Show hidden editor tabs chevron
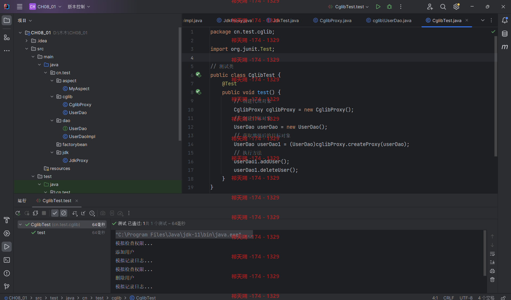 coord(483,20)
